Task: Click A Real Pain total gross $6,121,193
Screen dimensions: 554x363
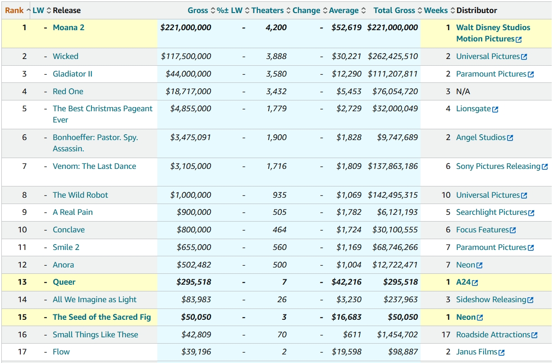Action: 398,212
